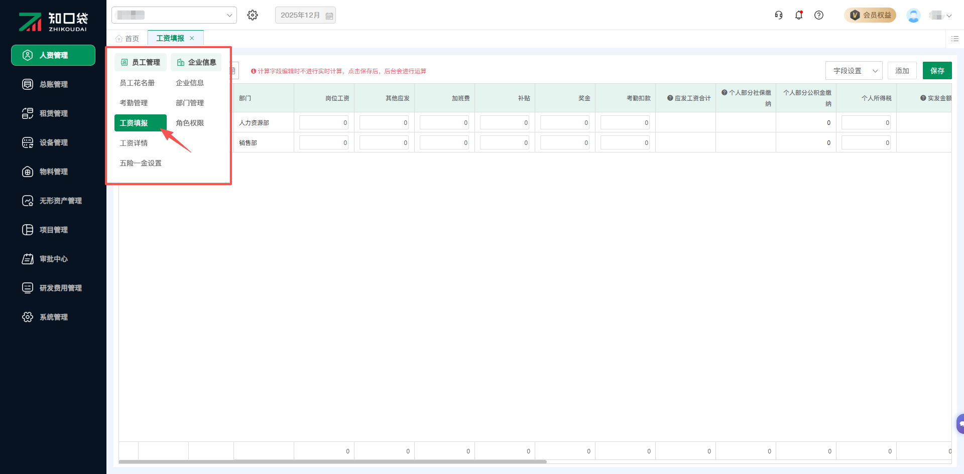Select 工资填报 in the submenu

[141, 123]
